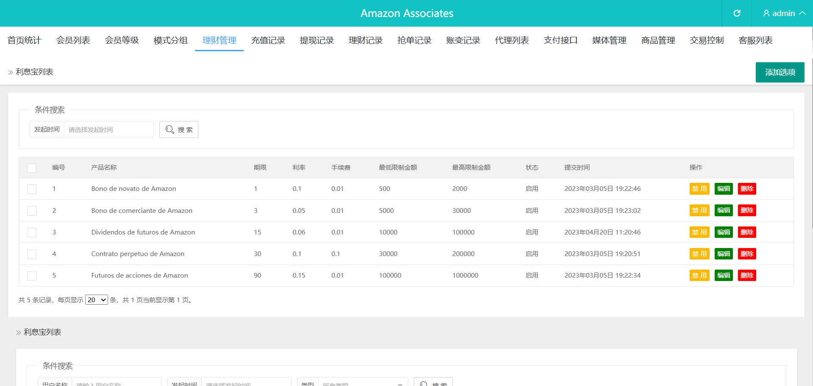Click the 发起时间 date input field
Viewport: 813px width, 386px height.
coord(109,130)
